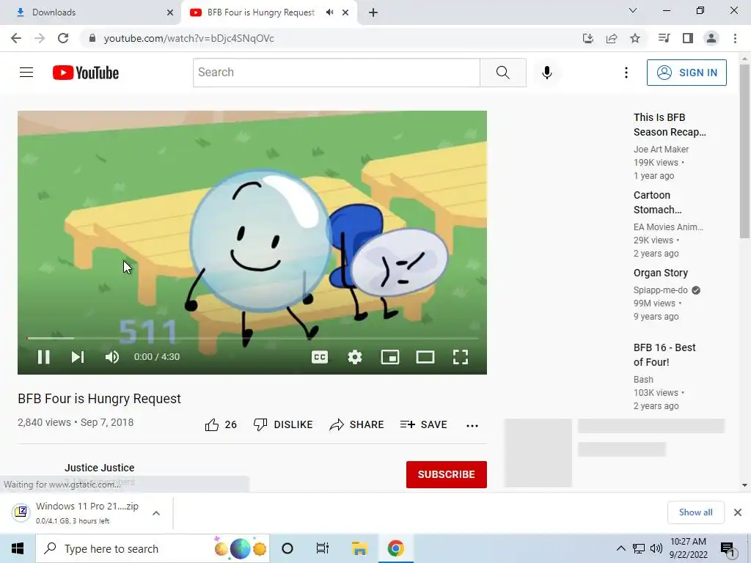Viewport: 751px width, 563px height.
Task: Open Justice Justice channel name link
Action: [100, 468]
